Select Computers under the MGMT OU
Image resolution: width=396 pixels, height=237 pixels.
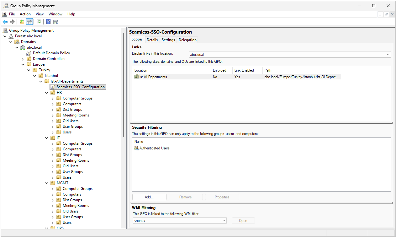pyautogui.click(x=72, y=194)
